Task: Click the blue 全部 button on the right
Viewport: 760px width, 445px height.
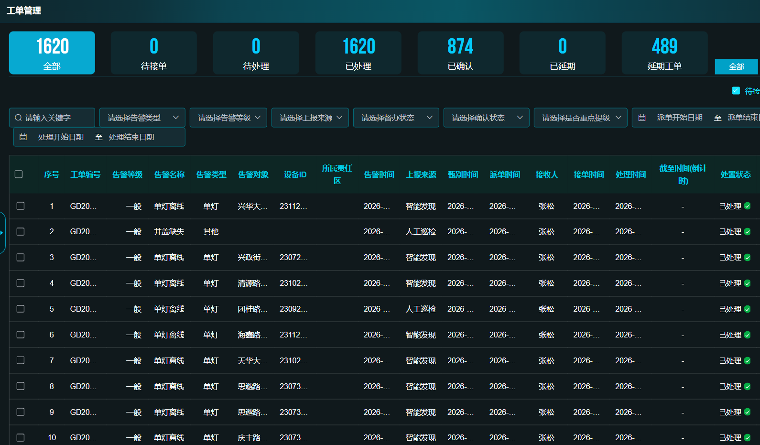Action: [x=736, y=67]
